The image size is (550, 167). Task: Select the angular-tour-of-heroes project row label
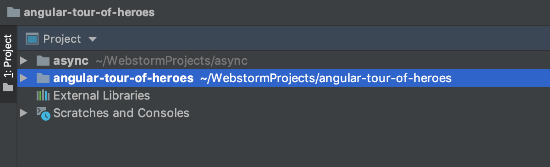[123, 78]
